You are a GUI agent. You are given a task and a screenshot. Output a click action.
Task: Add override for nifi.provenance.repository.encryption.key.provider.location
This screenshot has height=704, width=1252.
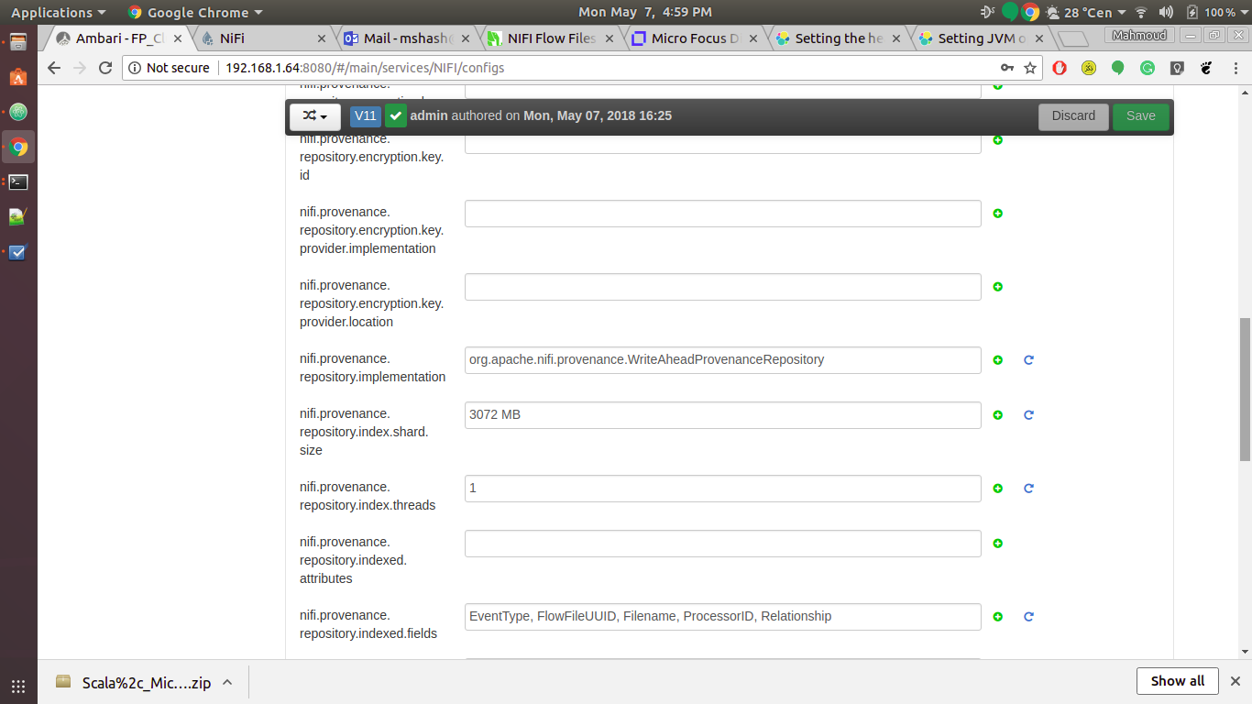click(997, 287)
